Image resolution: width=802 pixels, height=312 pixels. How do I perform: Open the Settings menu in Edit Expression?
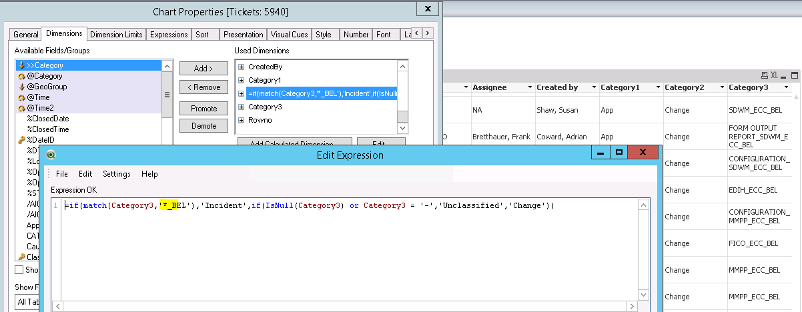click(x=117, y=174)
